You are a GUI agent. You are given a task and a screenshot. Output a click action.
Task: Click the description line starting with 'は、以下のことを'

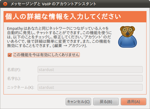59,37
